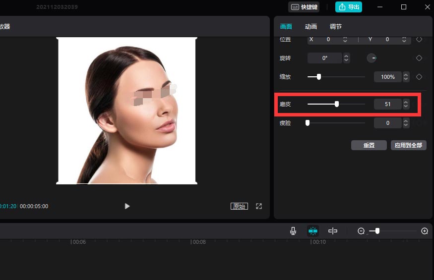Screen dimensions: 434x280
Task: Zoom out the timeline with minus icon
Action: point(361,231)
